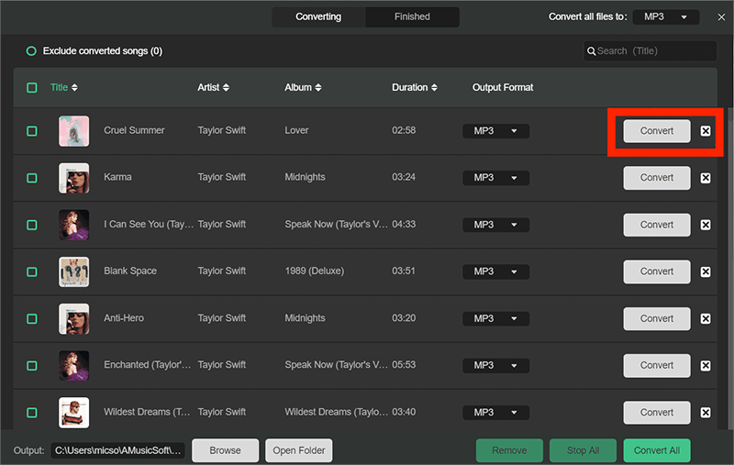734x465 pixels.
Task: Click the Wildest Dreams cover thumbnail
Action: 74,413
